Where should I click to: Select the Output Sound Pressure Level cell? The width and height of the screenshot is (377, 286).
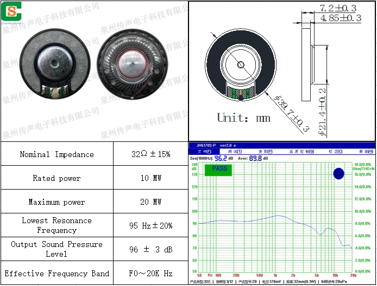pos(57,249)
